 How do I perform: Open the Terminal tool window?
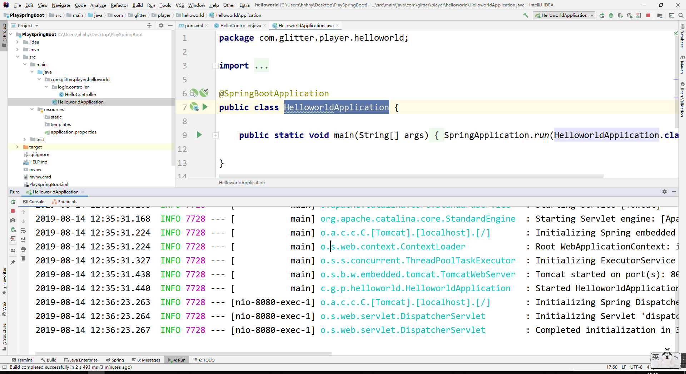coord(23,360)
